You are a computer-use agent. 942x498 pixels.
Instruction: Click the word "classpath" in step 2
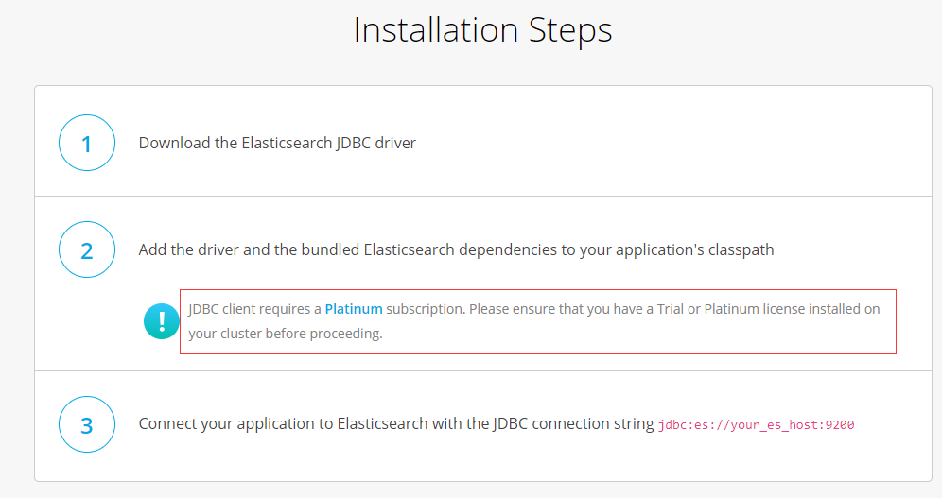[x=741, y=250]
